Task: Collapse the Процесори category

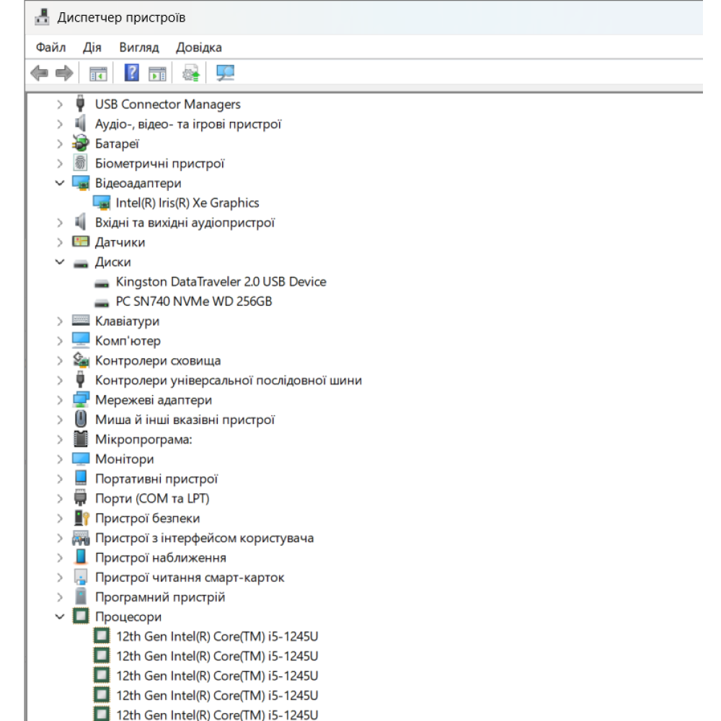Action: click(x=60, y=617)
